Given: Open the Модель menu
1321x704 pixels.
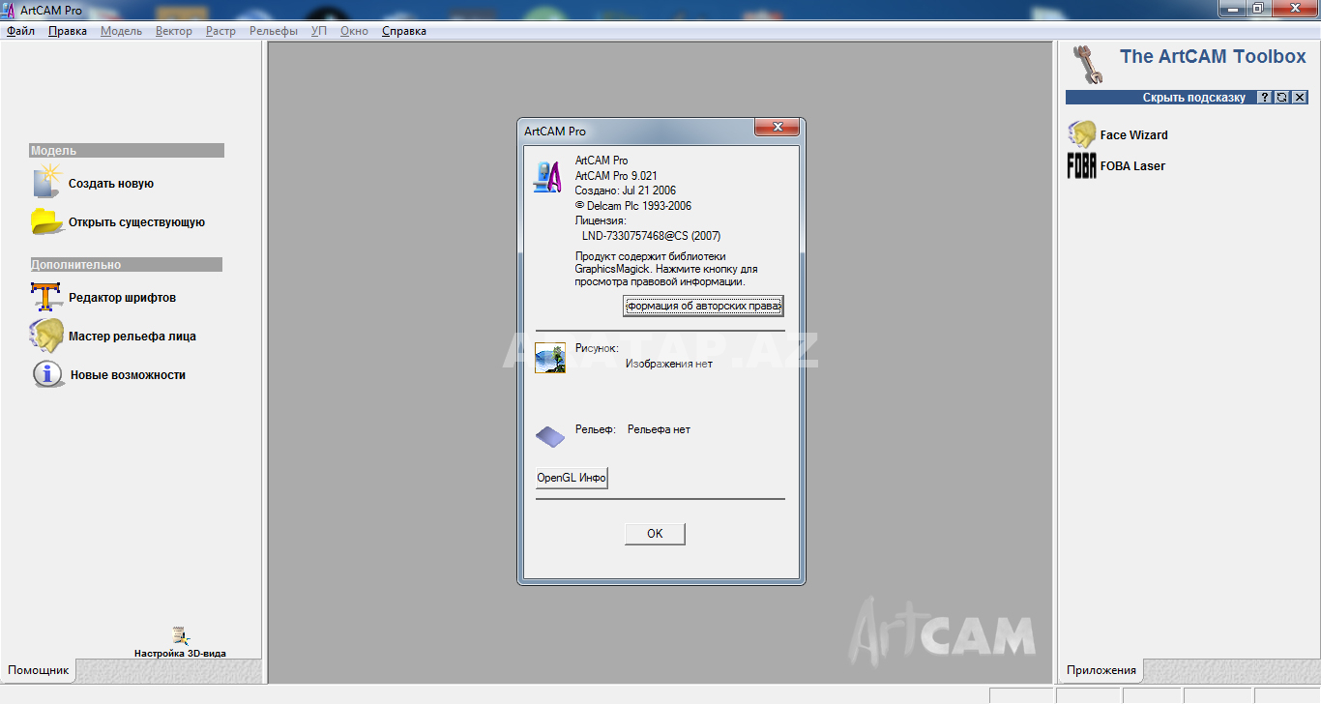Looking at the screenshot, I should pyautogui.click(x=121, y=31).
